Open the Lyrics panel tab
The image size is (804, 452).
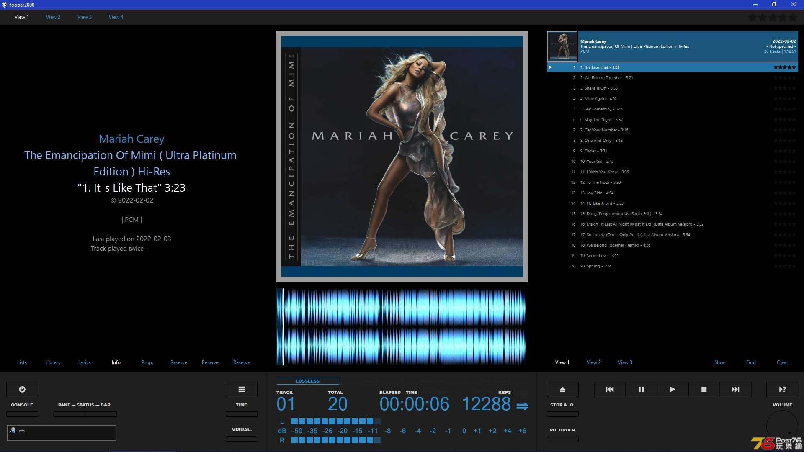point(85,362)
